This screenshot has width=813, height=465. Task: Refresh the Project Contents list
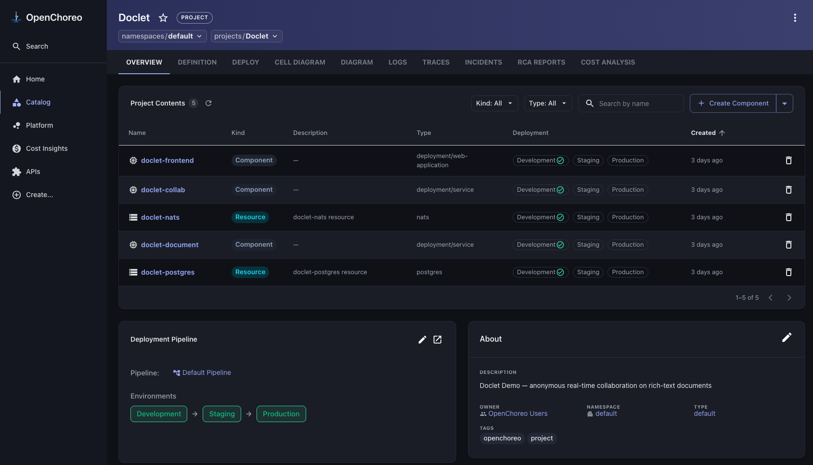point(208,103)
